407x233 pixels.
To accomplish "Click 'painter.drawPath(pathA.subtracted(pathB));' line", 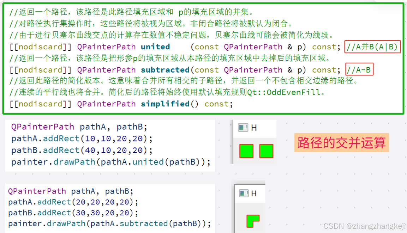I will 109,223.
